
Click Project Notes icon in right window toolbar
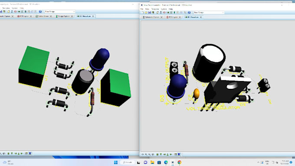[x=185, y=13]
